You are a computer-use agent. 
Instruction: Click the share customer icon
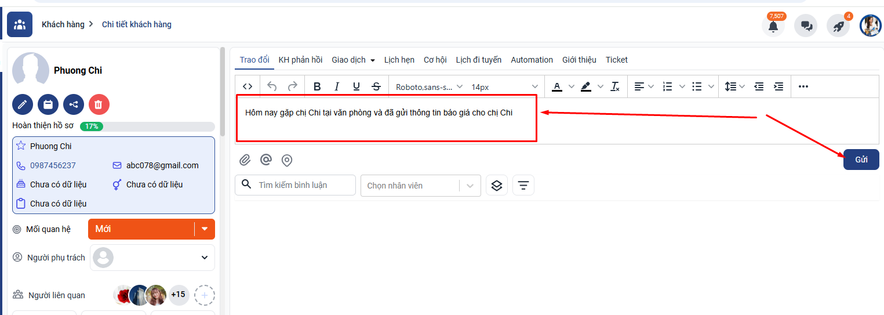pos(74,104)
